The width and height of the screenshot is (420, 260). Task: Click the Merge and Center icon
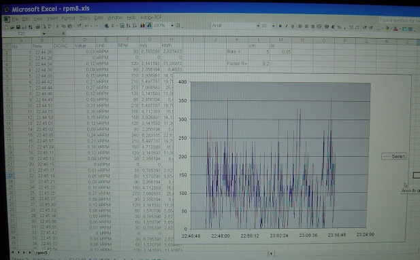tap(319, 26)
